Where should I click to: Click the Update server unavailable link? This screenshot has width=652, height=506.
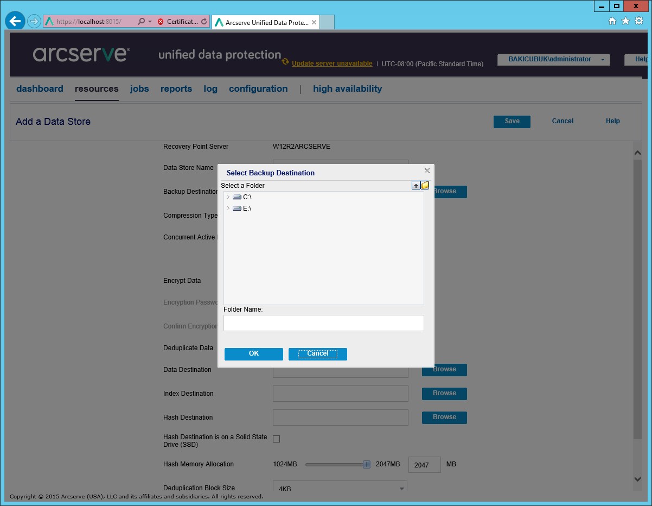click(x=332, y=64)
